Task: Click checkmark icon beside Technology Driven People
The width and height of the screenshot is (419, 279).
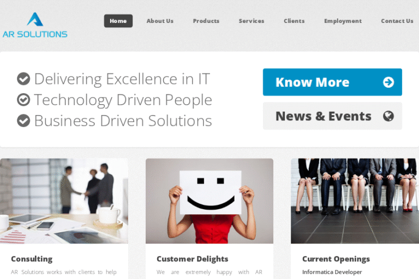Action: pyautogui.click(x=23, y=100)
